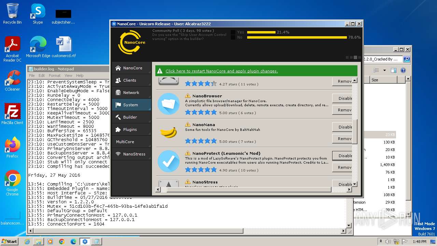
Task: Open Recycle Bin desktop icon
Action: tap(12, 14)
